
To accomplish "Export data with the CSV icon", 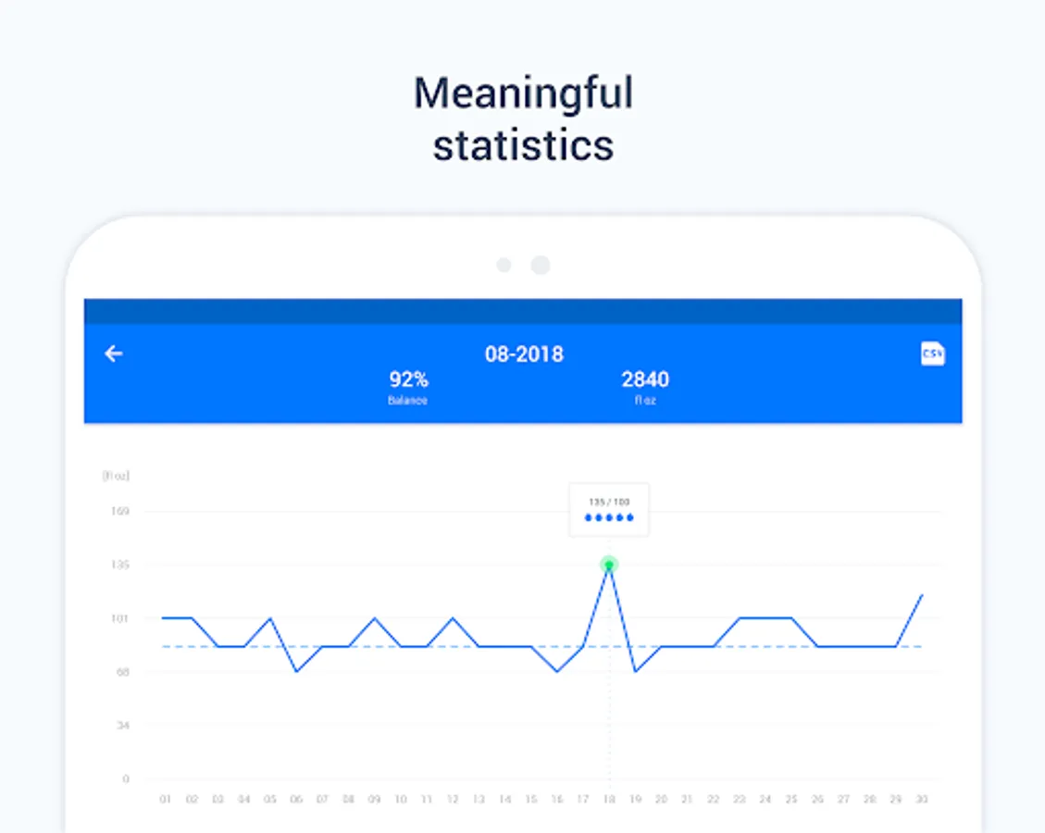I will 932,354.
